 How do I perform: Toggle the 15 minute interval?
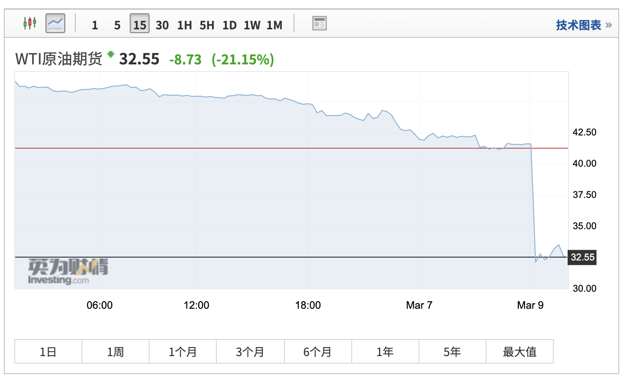click(x=140, y=25)
